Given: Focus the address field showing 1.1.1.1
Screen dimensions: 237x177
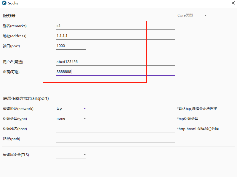Looking at the screenshot, I should (115, 36).
